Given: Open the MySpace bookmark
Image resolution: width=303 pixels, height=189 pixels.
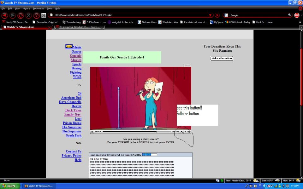Looking at the screenshot, I should [x=217, y=22].
